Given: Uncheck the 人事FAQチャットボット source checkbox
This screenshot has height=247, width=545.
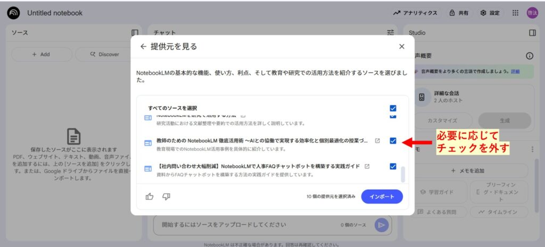Looking at the screenshot, I should tap(393, 166).
